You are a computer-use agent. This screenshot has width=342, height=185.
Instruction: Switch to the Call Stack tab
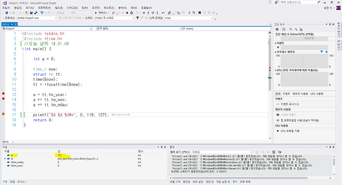coord(175,182)
